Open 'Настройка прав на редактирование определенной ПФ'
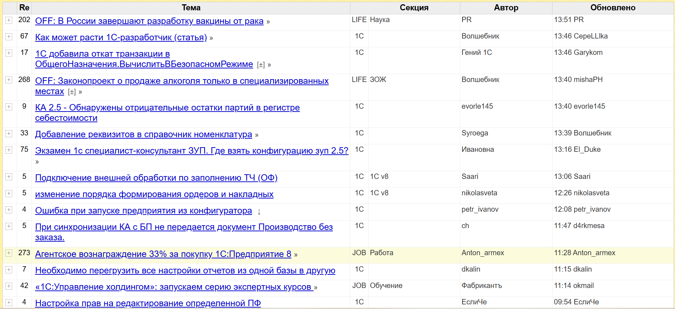This screenshot has height=309, width=675. 148,303
